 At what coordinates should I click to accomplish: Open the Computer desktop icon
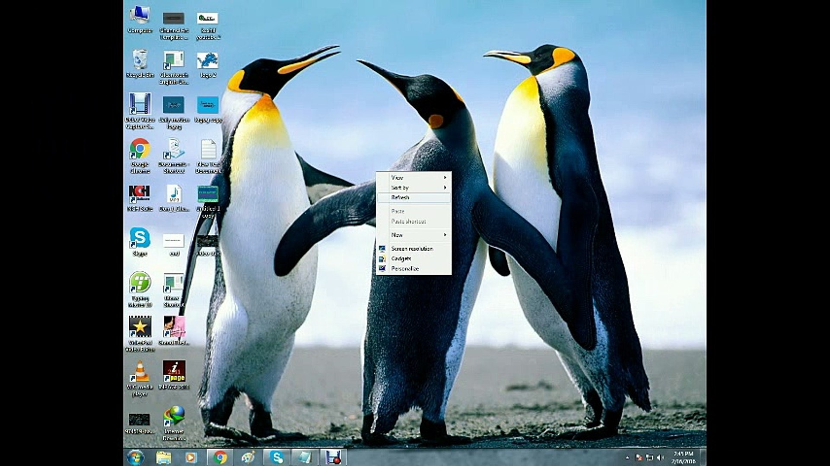pos(140,19)
